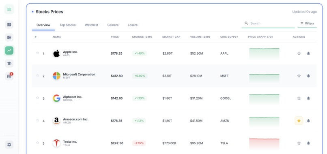Add Microsoft to watchlist via Actions star
Image resolution: width=327 pixels, height=154 pixels.
tap(299, 76)
